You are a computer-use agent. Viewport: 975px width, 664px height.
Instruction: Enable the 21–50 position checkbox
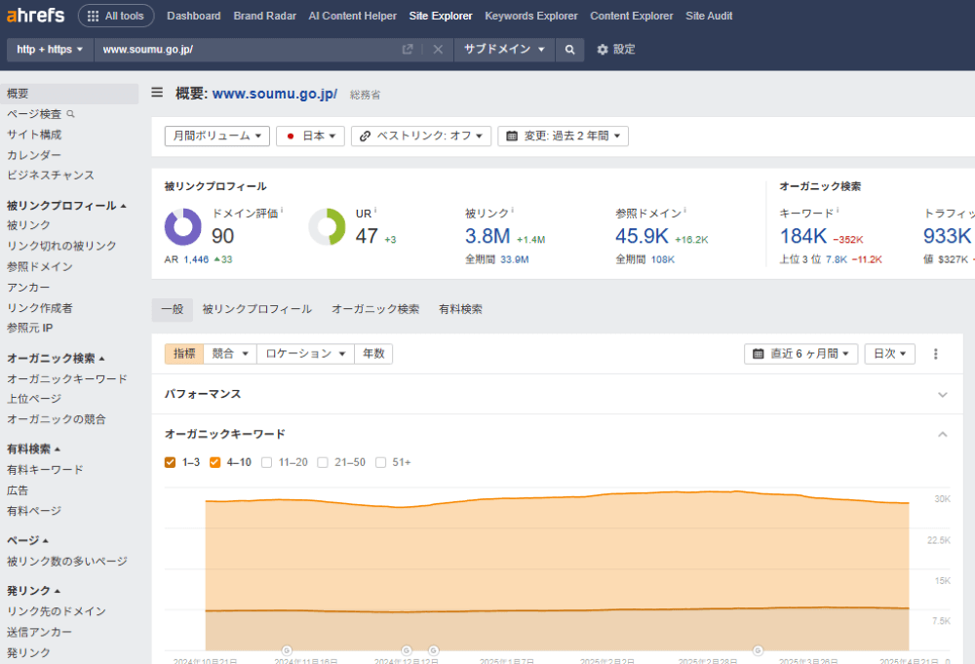coord(323,462)
